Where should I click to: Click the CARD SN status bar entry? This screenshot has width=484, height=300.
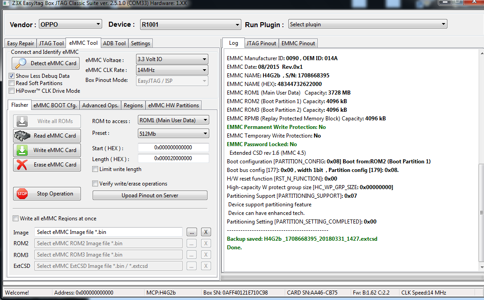[312, 293]
